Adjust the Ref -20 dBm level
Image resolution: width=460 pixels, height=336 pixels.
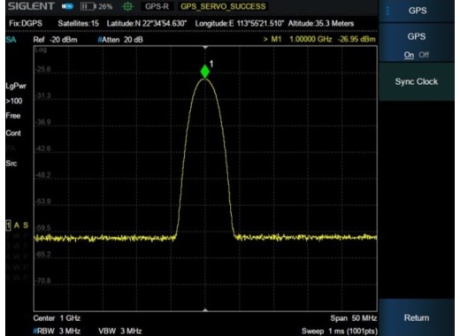point(55,40)
